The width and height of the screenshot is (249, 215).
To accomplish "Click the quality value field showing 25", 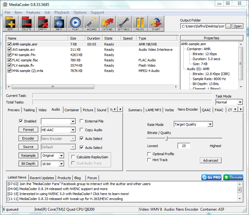I will coord(184,146).
